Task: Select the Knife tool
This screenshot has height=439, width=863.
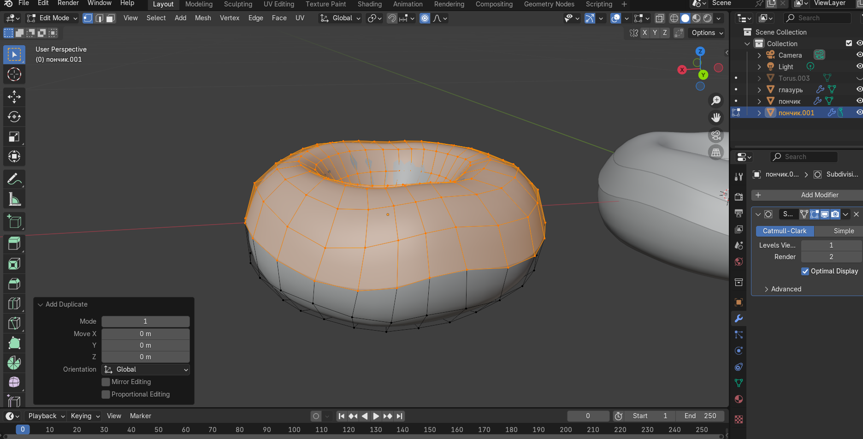Action: tap(14, 323)
